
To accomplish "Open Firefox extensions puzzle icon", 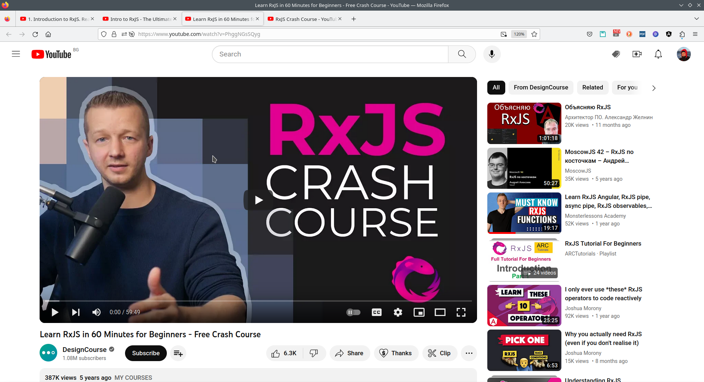I will 682,34.
